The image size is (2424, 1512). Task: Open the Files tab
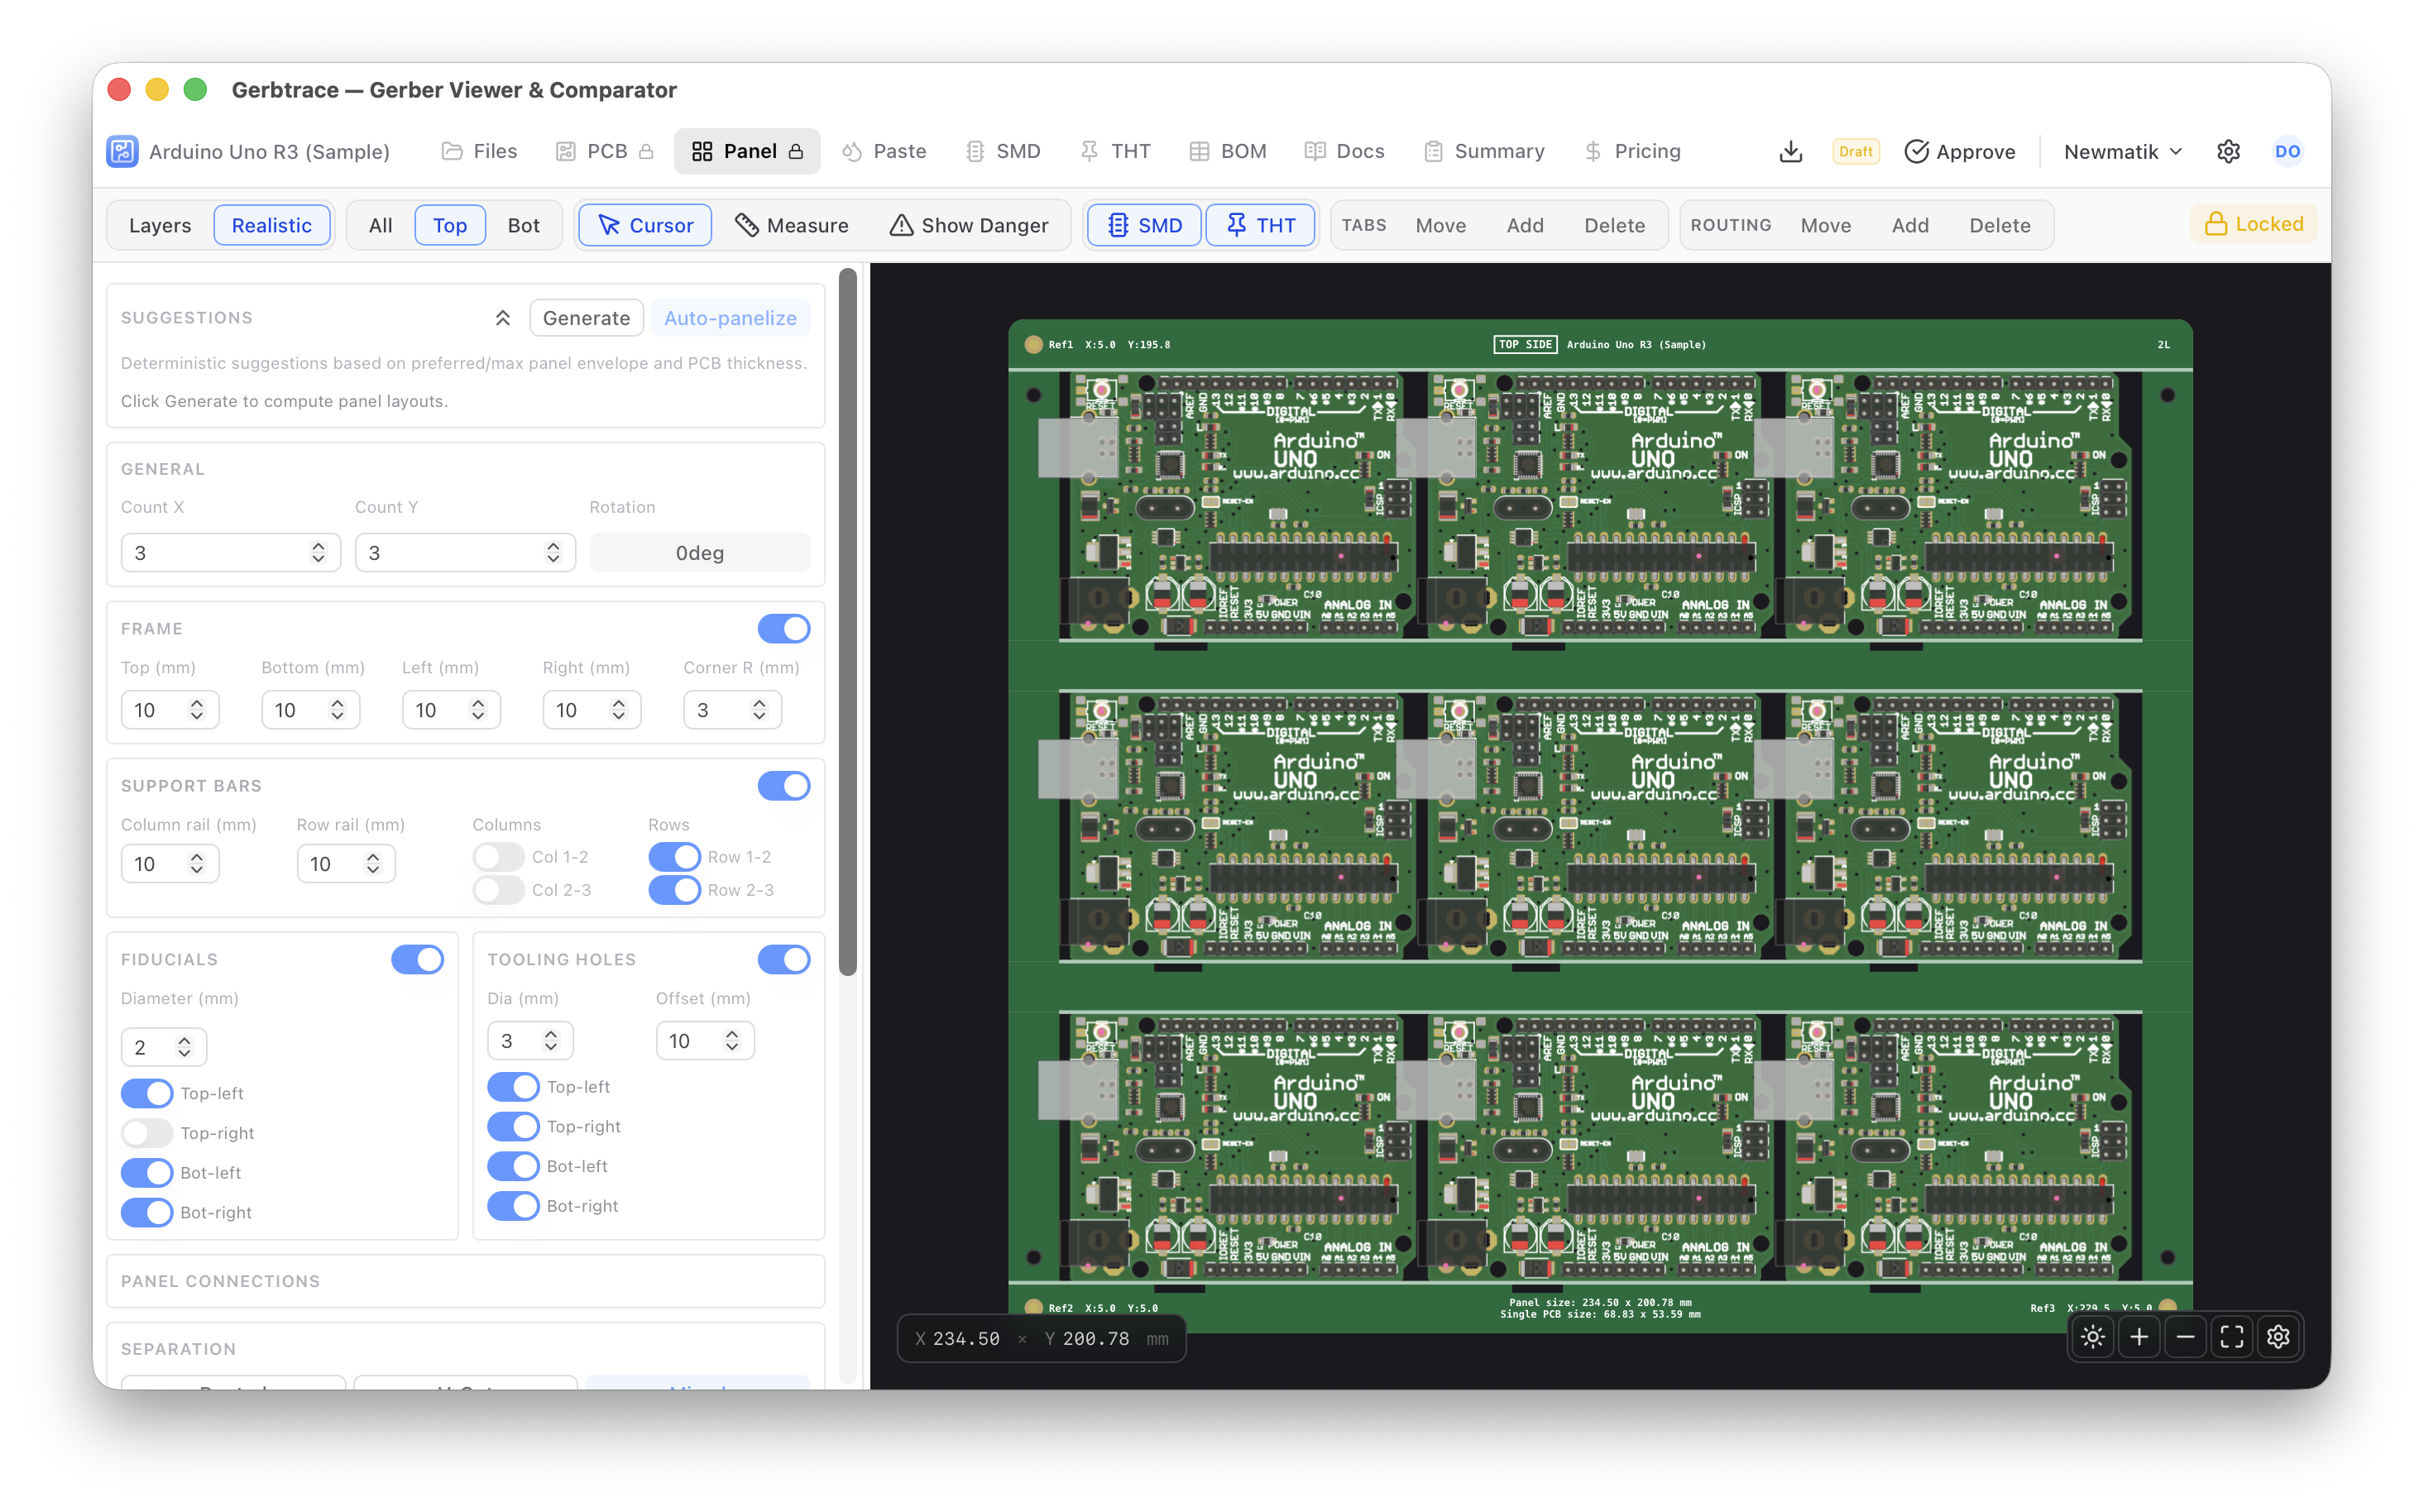[x=480, y=151]
